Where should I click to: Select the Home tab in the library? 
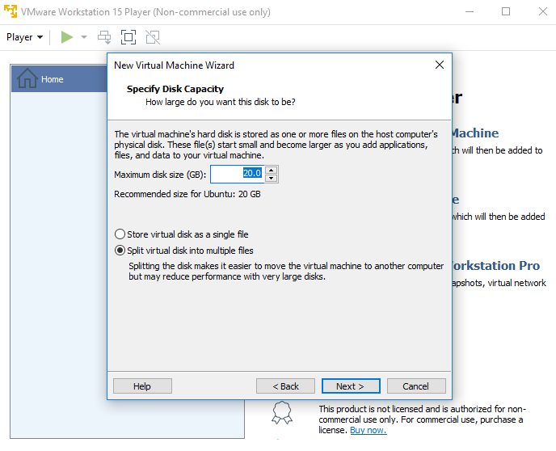(53, 79)
